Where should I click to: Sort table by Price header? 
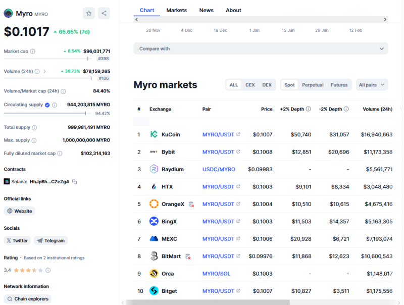267,109
